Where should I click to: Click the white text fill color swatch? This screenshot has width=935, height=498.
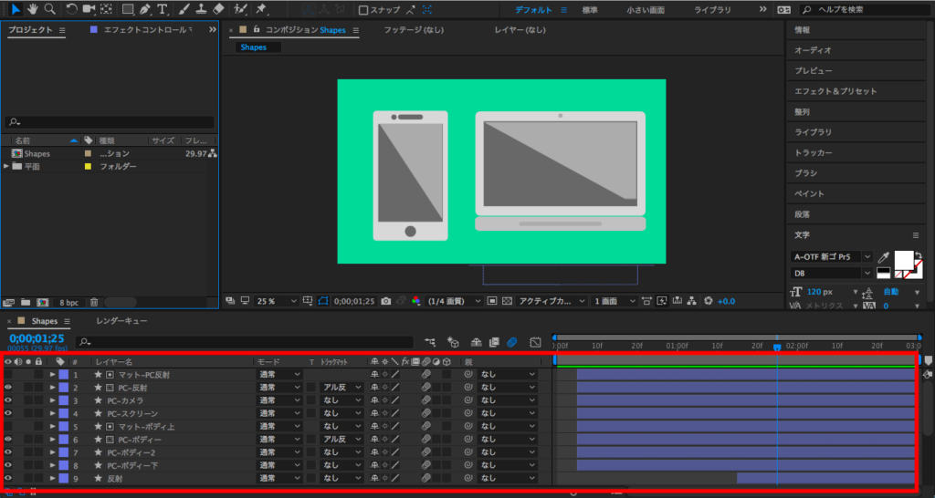tap(903, 260)
